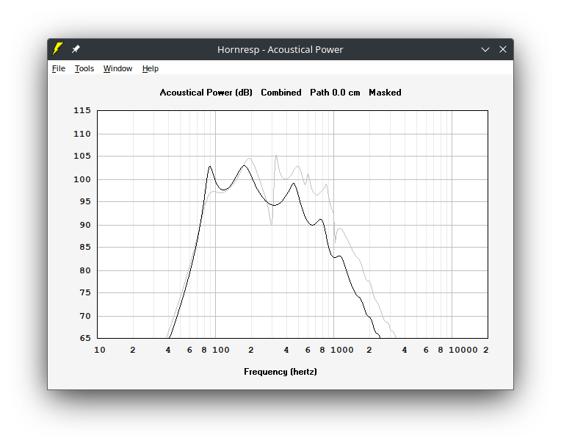Click the 90 y-axis value
Viewport: 561px width, 446px height.
(x=85, y=225)
